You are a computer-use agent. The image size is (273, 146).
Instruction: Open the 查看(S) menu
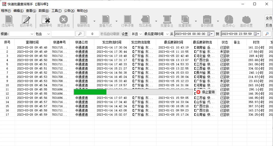click(31, 11)
